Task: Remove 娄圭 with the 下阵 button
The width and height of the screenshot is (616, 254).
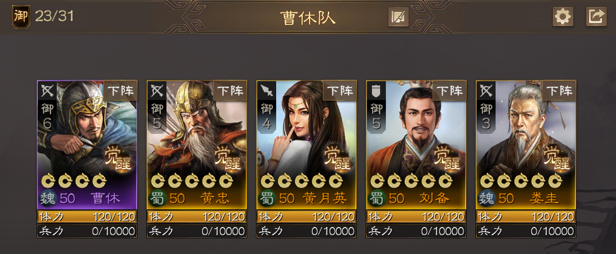Action: (x=559, y=91)
